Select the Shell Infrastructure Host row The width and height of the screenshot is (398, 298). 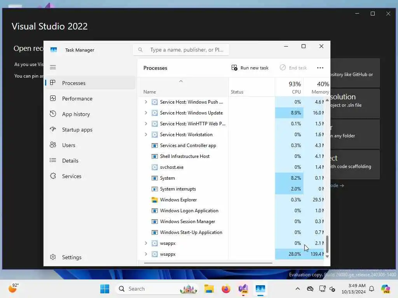coord(231,156)
